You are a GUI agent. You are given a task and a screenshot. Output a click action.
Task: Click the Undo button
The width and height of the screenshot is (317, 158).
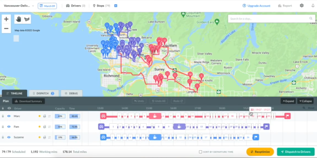(139, 101)
